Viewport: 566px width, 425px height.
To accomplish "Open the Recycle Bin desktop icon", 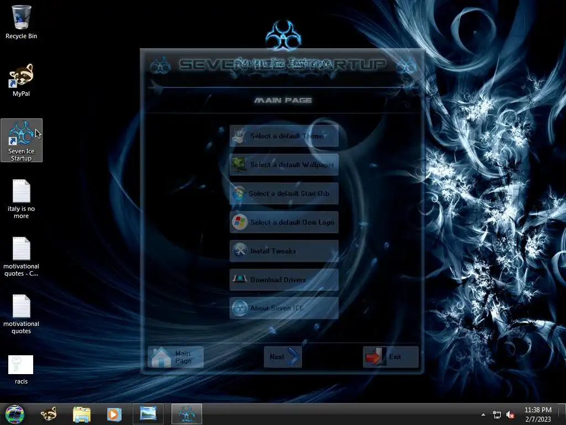I will coord(21,22).
